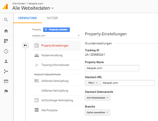Click into the Property-Name field
Viewport: 158px width, 121px height.
click(112, 68)
